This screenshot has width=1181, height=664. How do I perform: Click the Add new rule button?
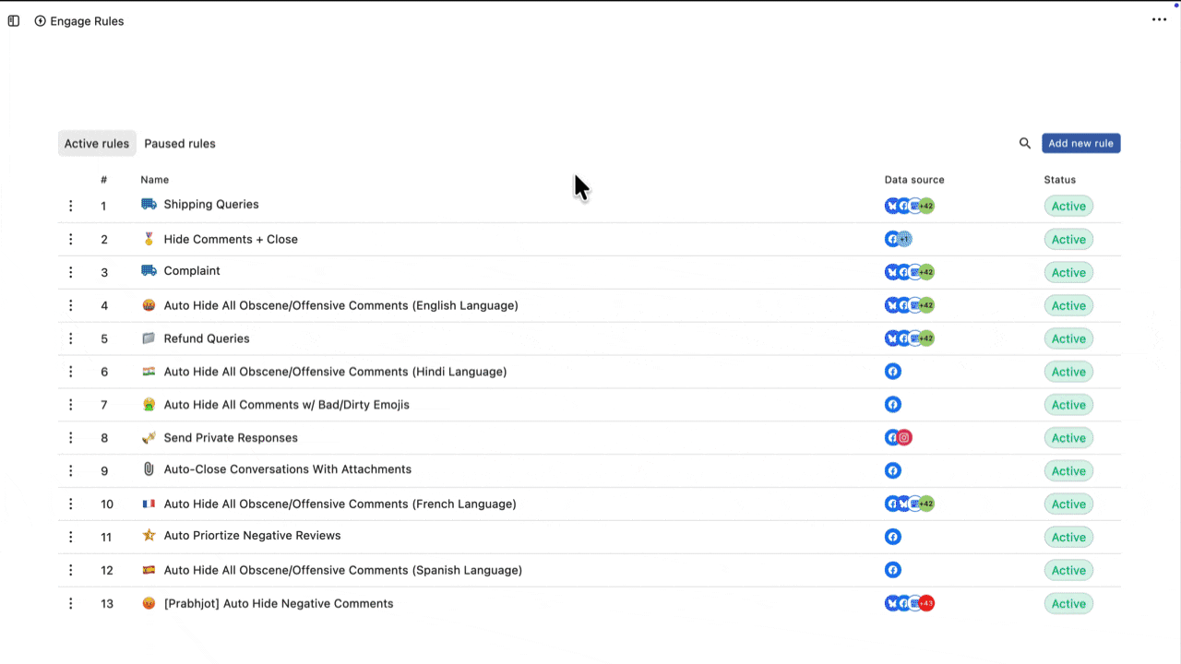(x=1080, y=144)
